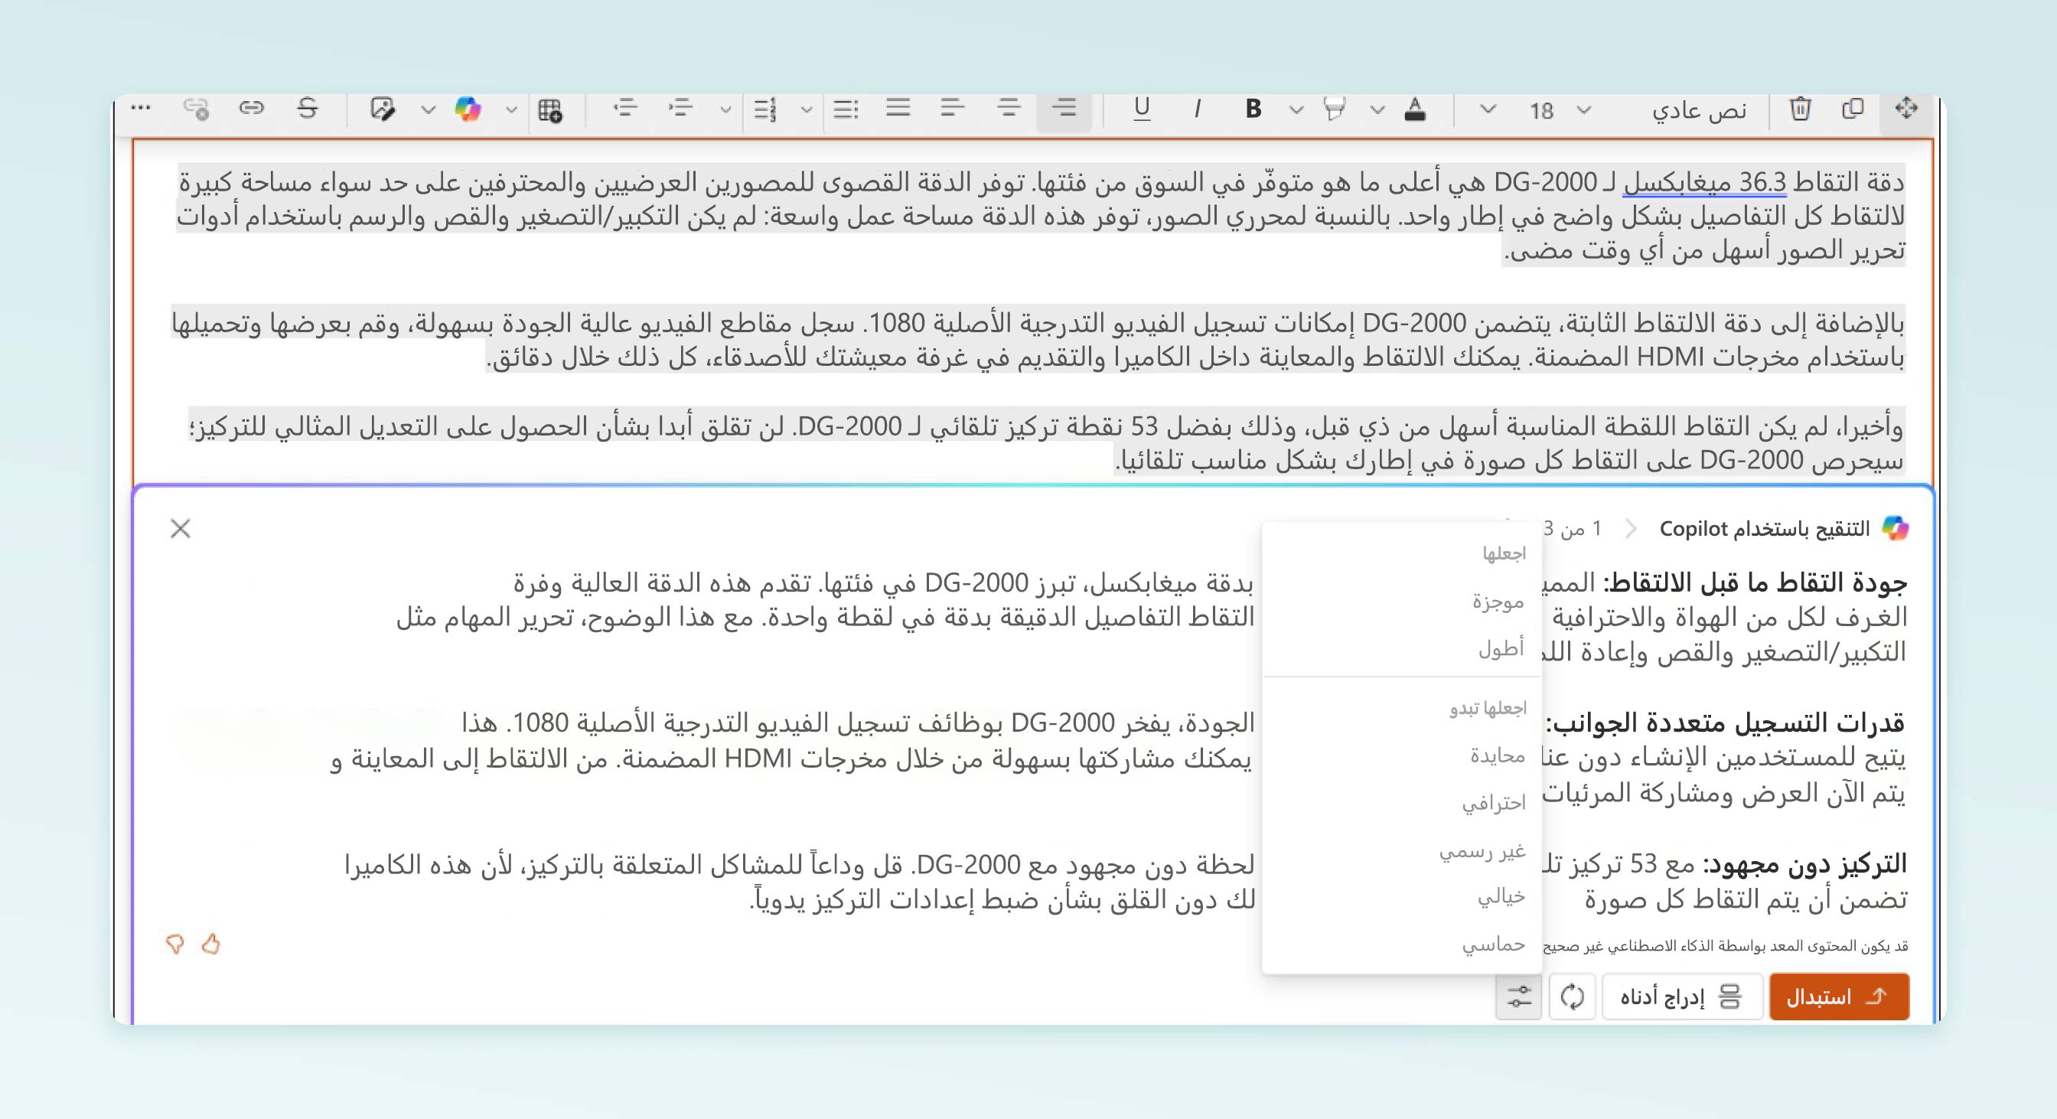The width and height of the screenshot is (2057, 1119).
Task: Click the AI disclaimer text قد يكون المحتوى
Action: [1725, 946]
